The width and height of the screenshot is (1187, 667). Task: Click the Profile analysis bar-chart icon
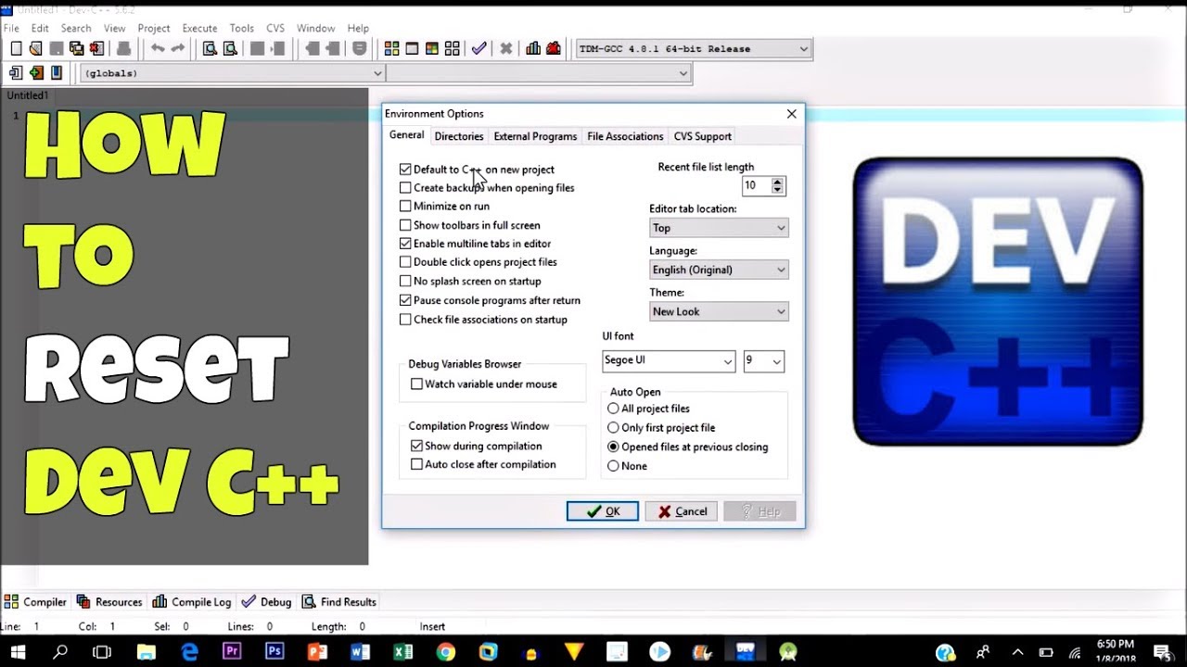[533, 49]
